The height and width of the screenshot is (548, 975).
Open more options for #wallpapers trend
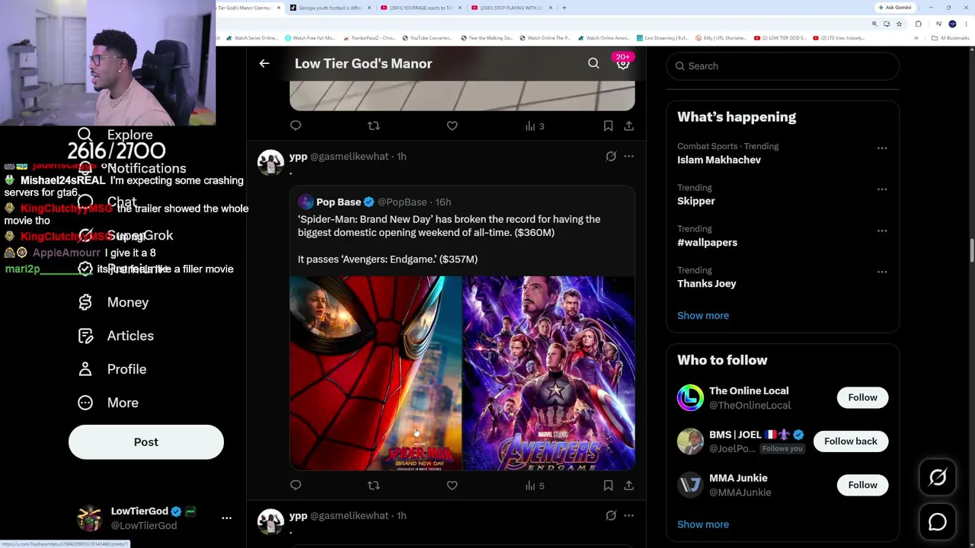pyautogui.click(x=881, y=230)
